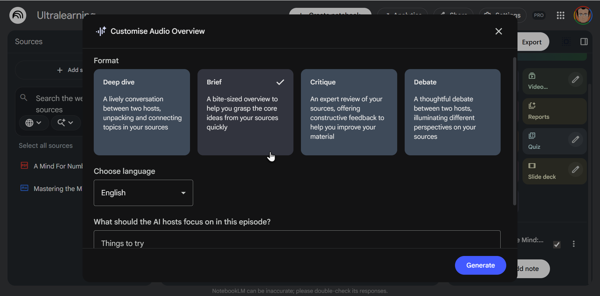Click the Export button

(532, 42)
